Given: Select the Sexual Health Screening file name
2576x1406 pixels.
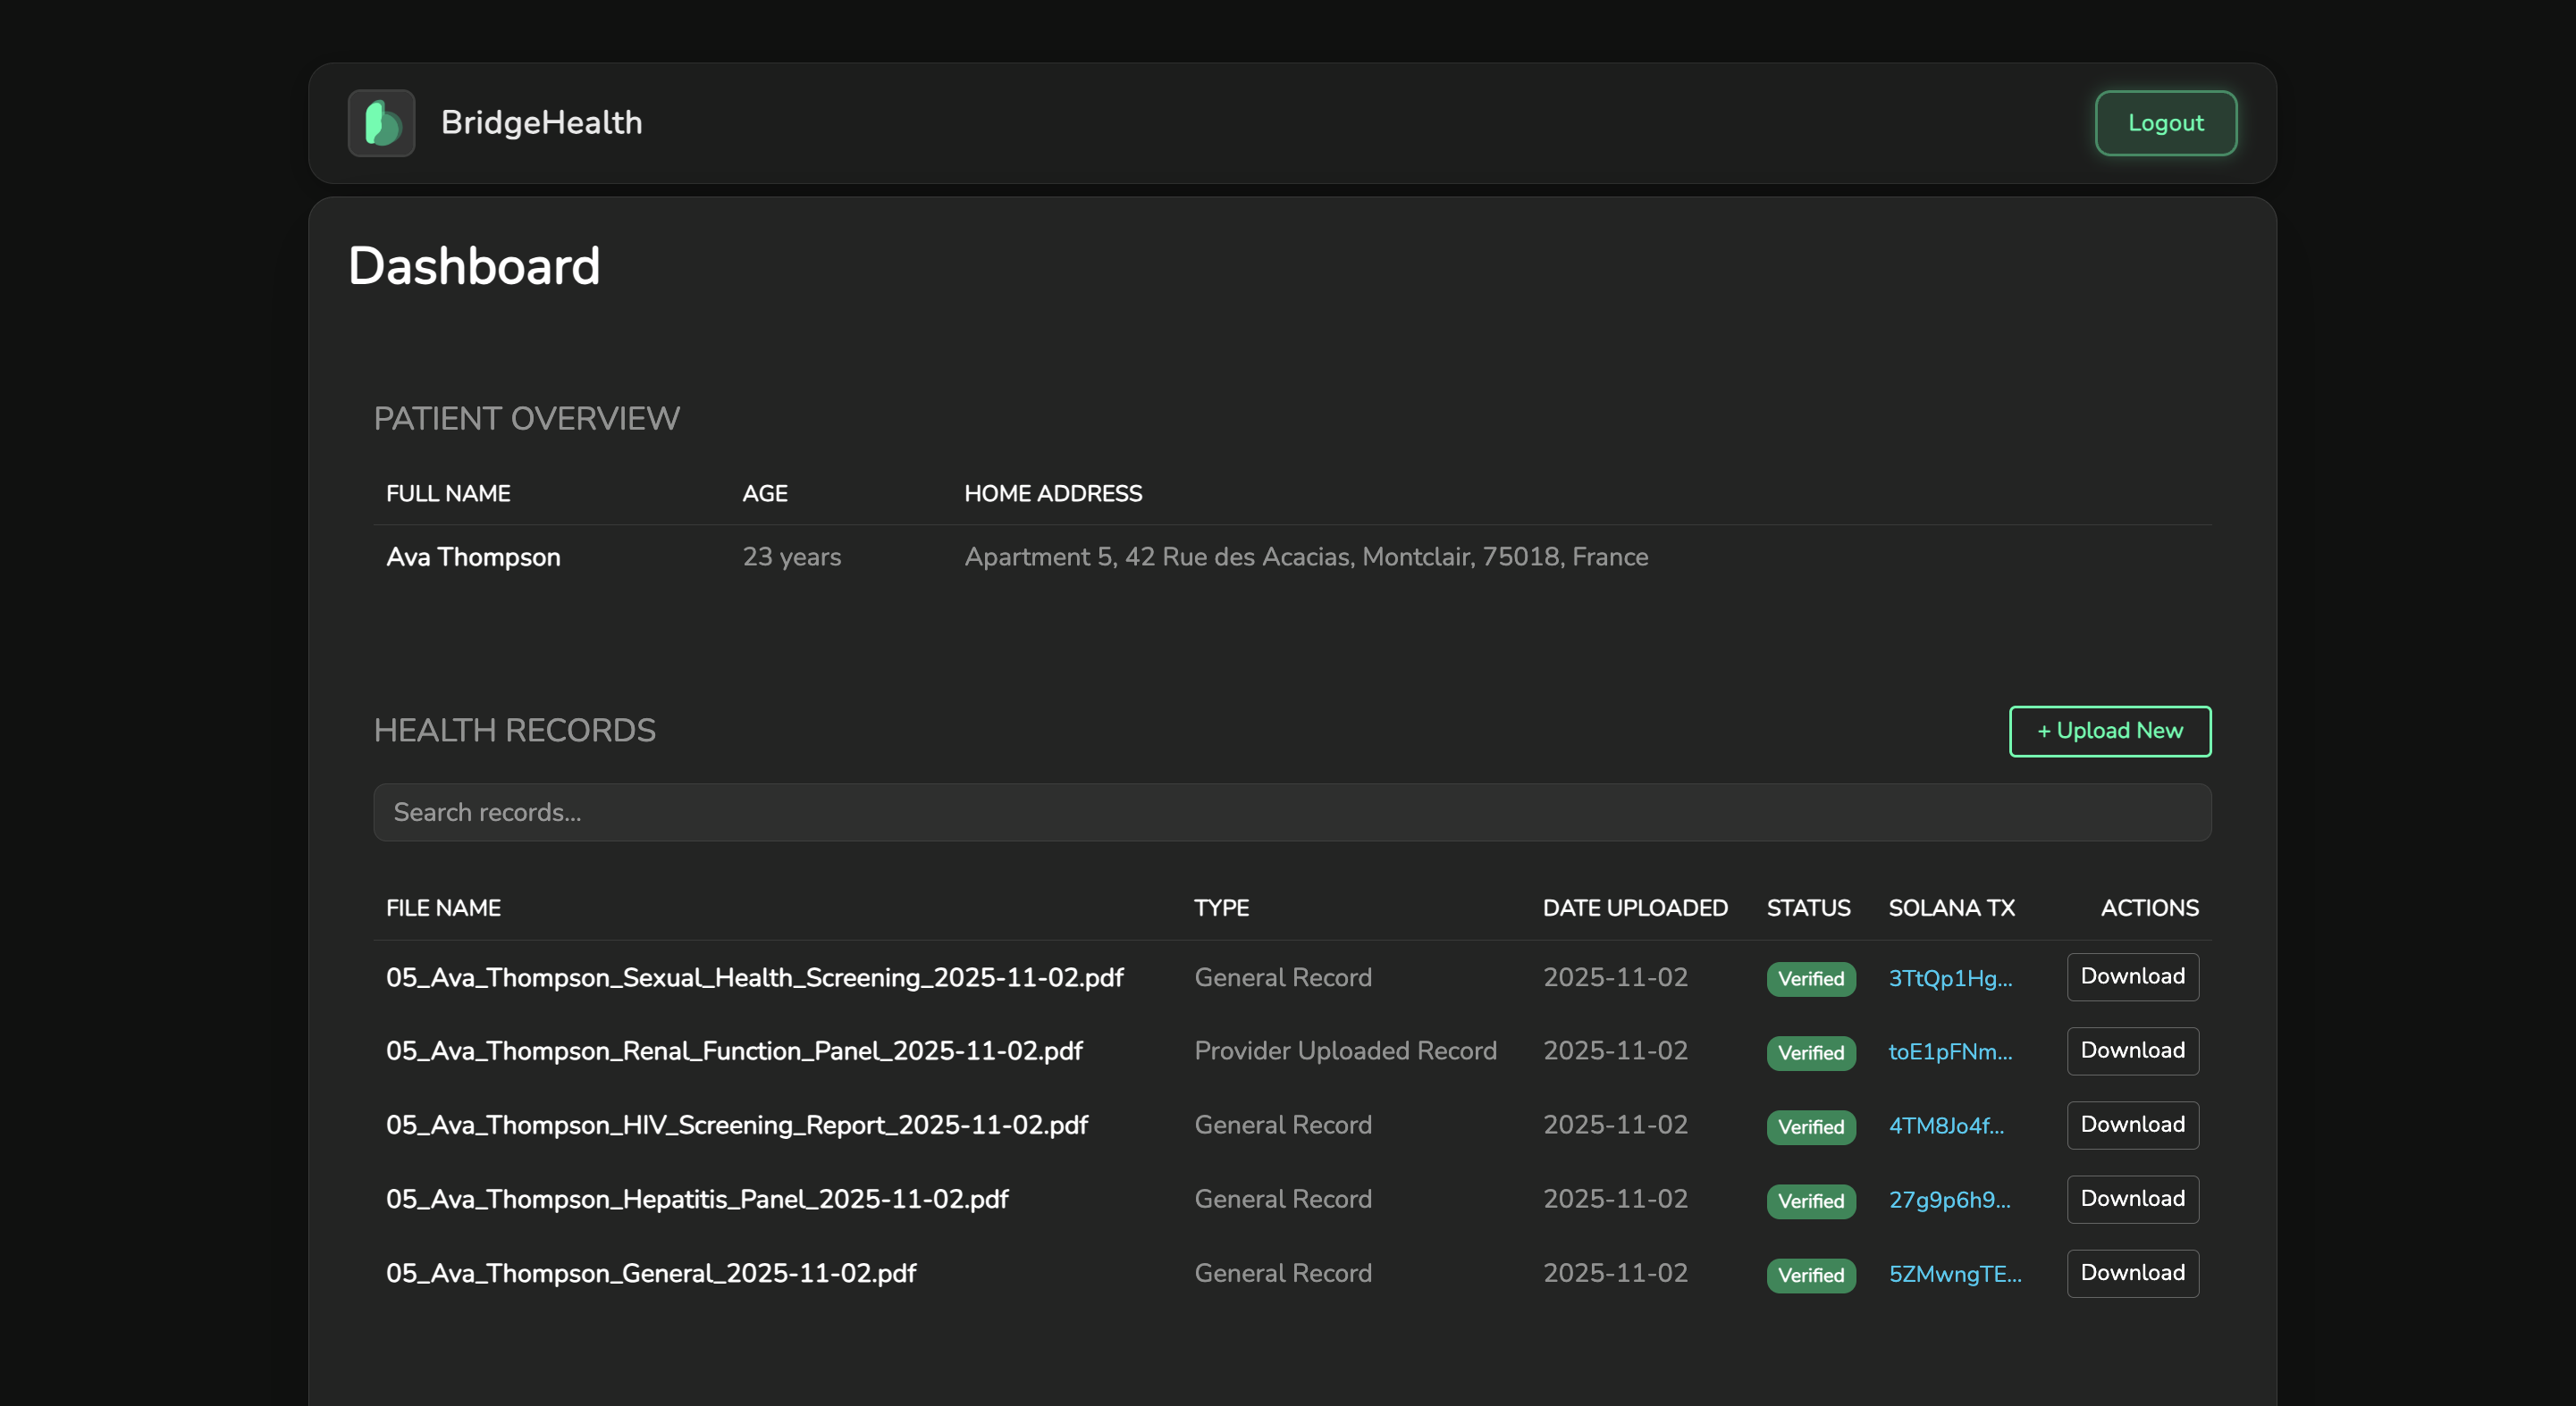Looking at the screenshot, I should (x=754, y=976).
